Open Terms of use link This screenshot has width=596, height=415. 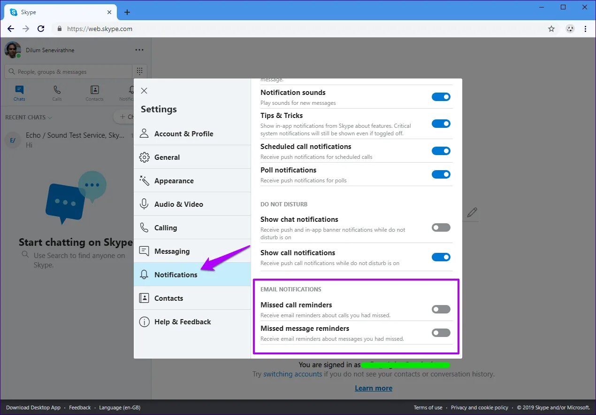coord(428,407)
